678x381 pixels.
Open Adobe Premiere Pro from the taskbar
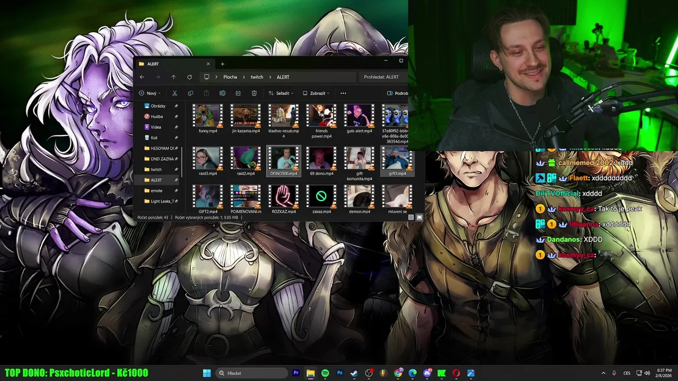tap(296, 373)
